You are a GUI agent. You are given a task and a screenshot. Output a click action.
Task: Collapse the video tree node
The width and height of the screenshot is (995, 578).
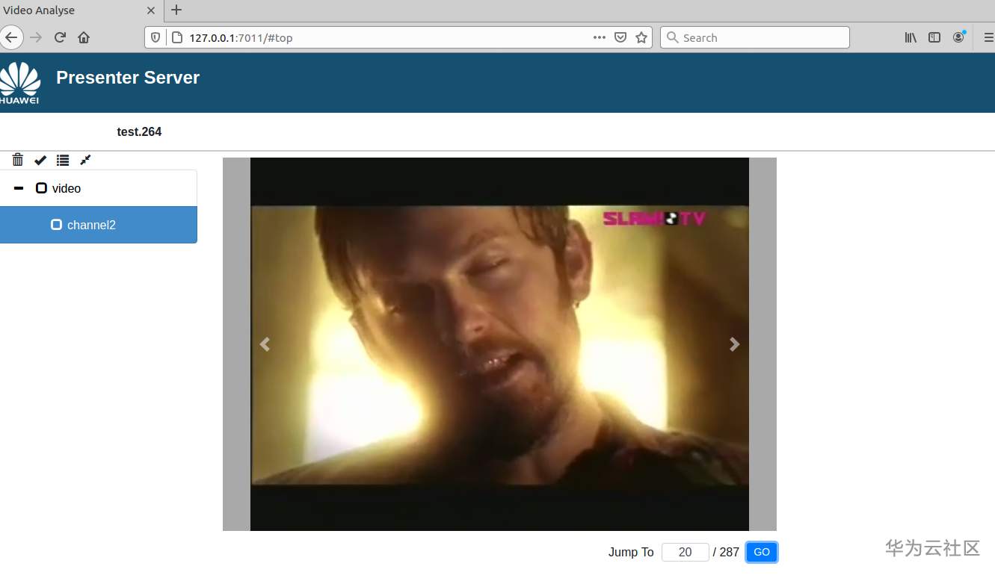pos(19,188)
